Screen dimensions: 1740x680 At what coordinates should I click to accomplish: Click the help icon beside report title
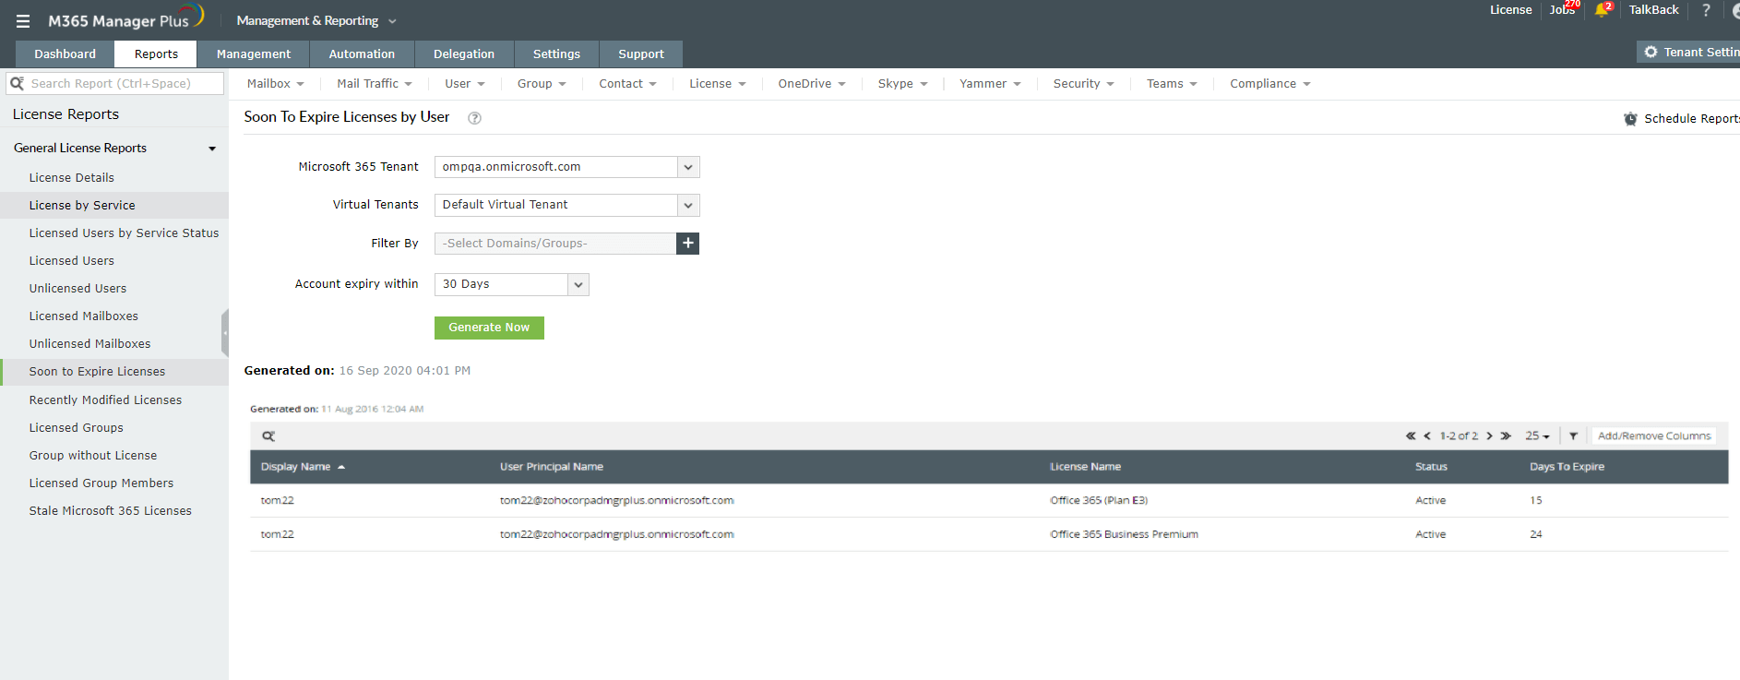point(474,118)
